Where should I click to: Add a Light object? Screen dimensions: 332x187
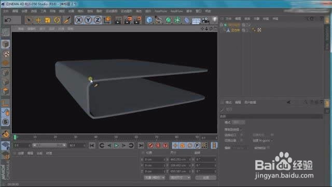(x=214, y=20)
